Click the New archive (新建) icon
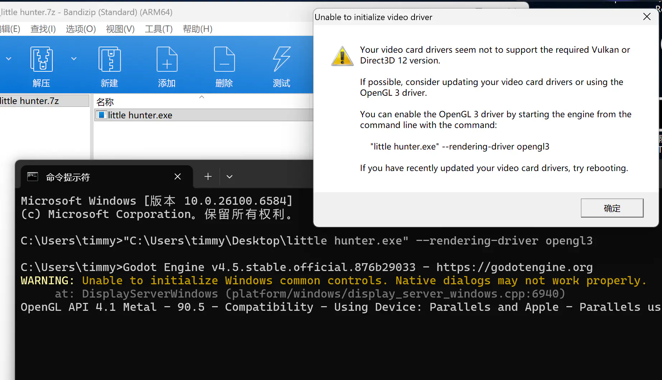662x380 pixels. click(x=109, y=60)
